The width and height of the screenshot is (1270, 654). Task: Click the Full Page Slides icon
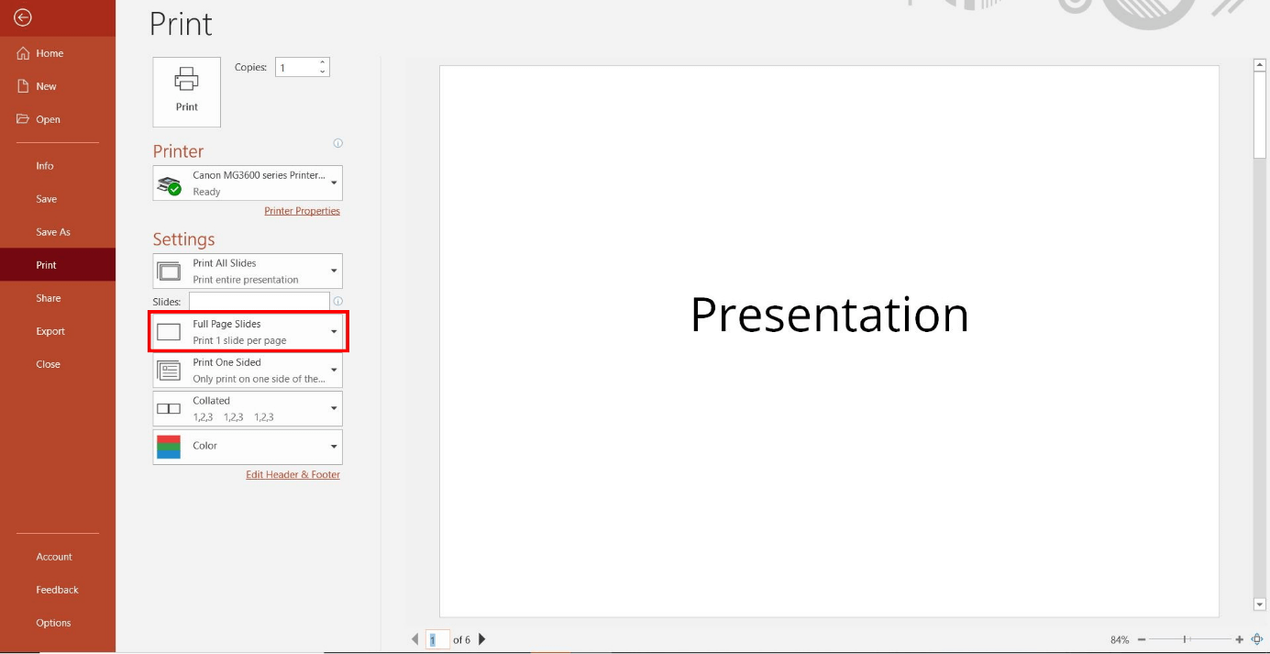point(169,332)
